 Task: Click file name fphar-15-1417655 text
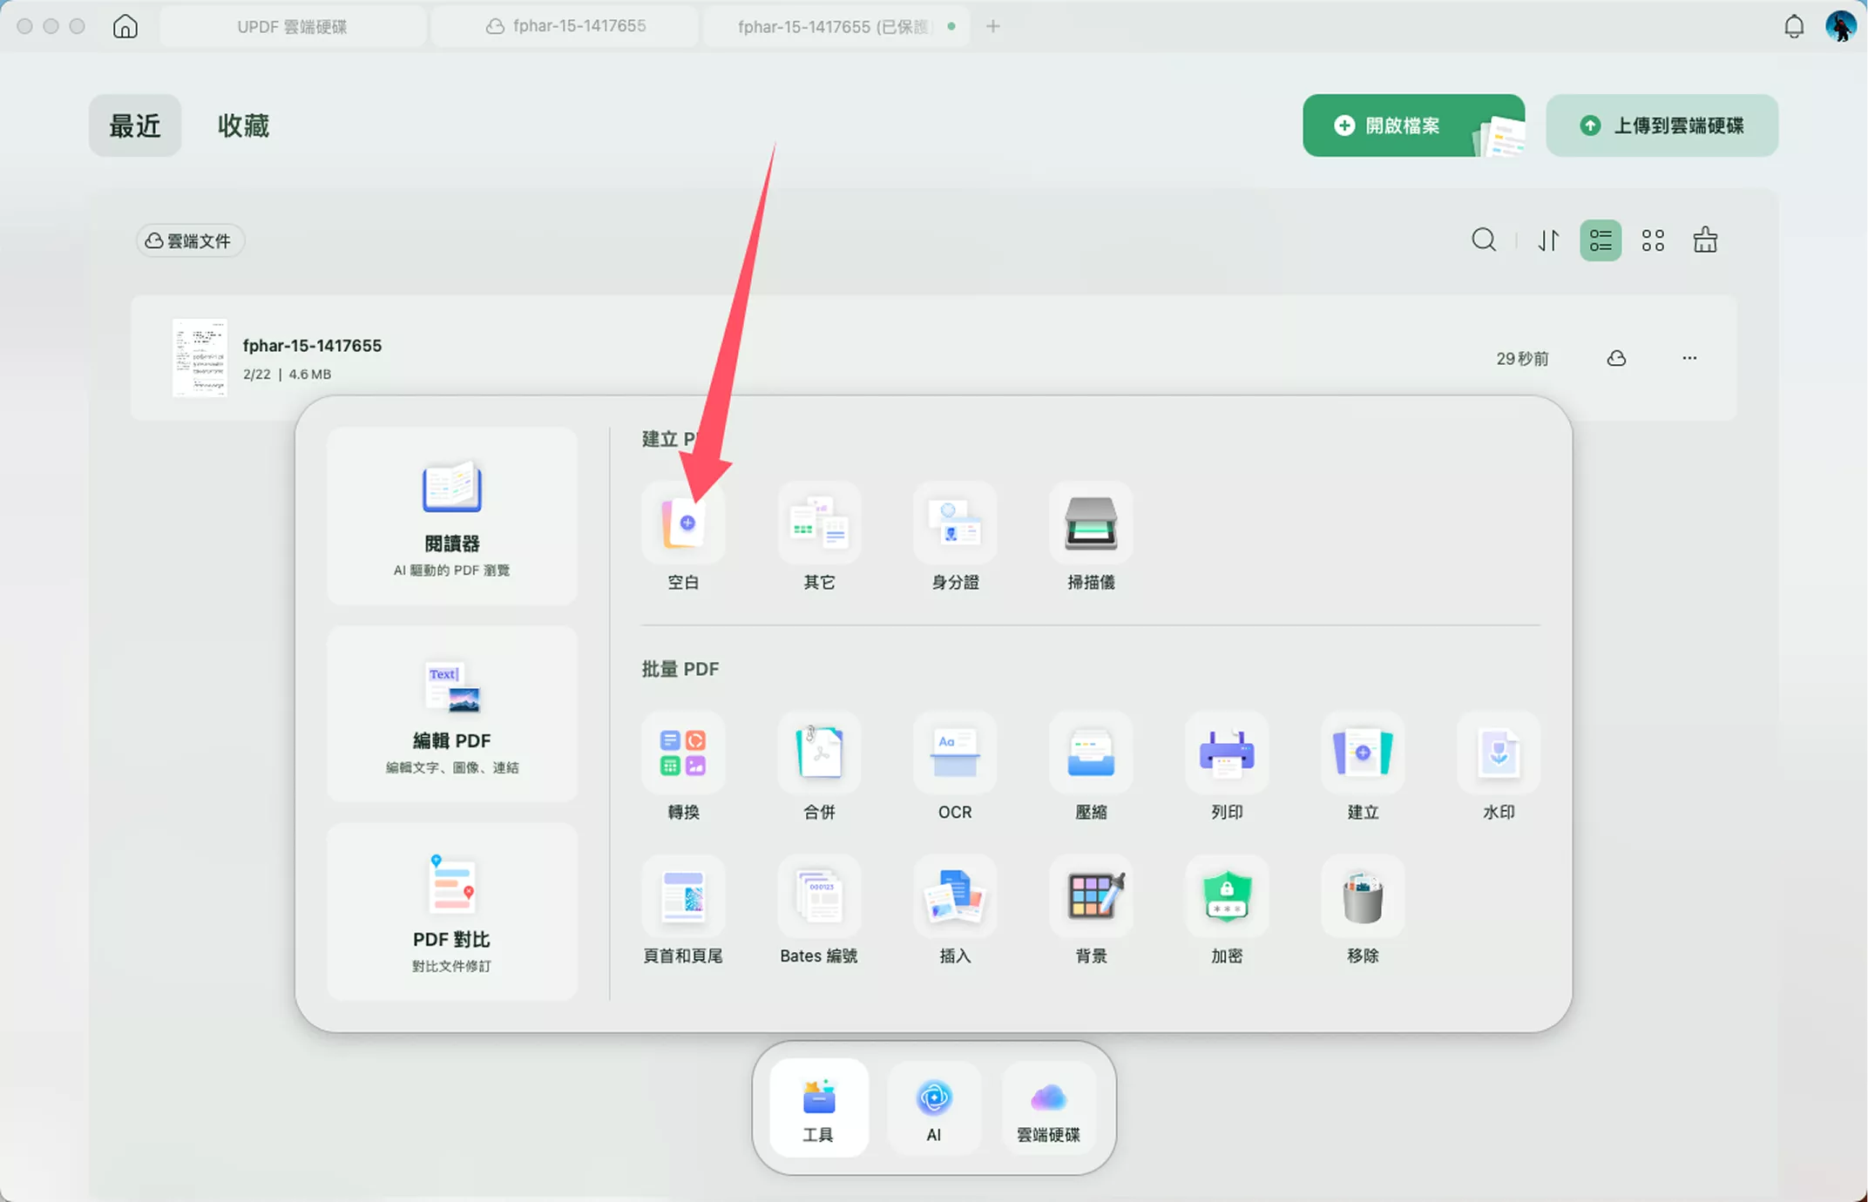[312, 346]
